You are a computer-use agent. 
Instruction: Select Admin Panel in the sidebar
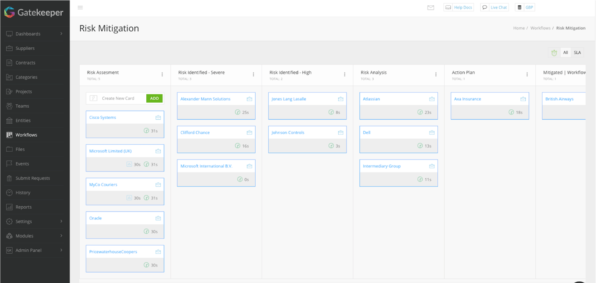click(x=31, y=250)
